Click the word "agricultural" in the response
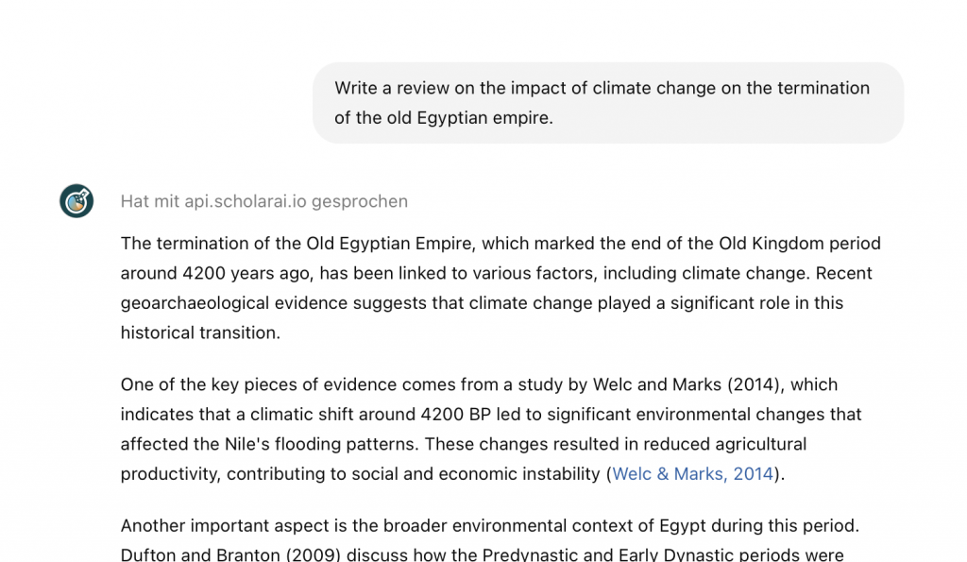This screenshot has height=562, width=967. tap(753, 445)
